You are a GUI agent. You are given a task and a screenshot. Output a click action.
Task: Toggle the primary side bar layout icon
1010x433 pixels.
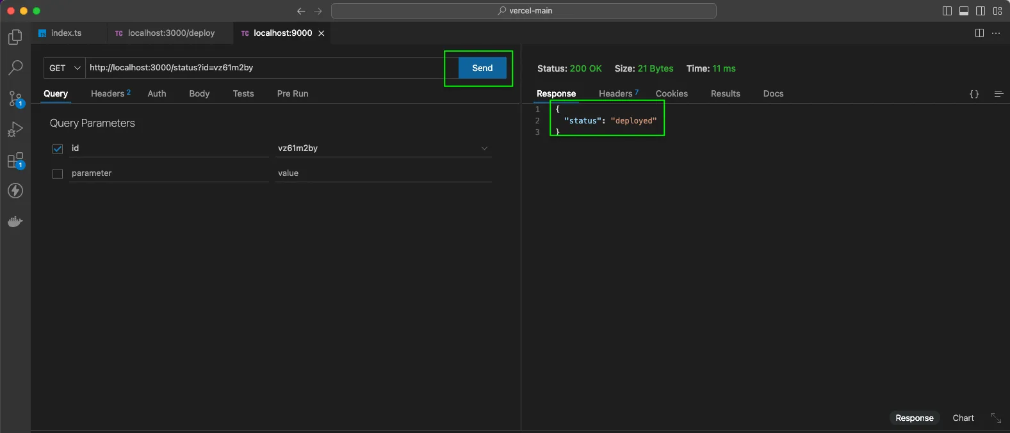click(x=947, y=11)
